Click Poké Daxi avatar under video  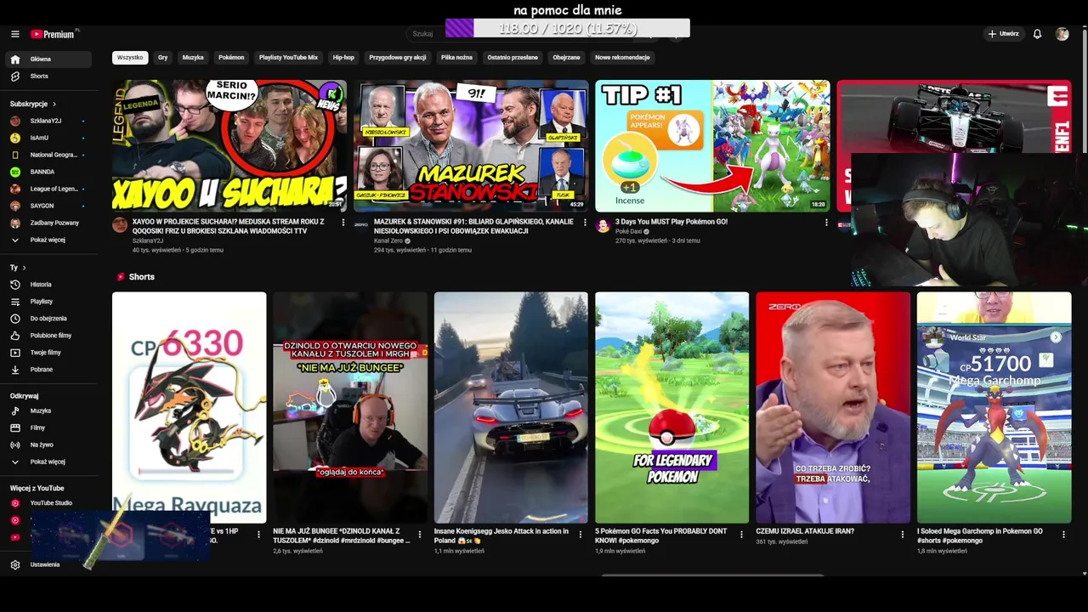coord(603,224)
